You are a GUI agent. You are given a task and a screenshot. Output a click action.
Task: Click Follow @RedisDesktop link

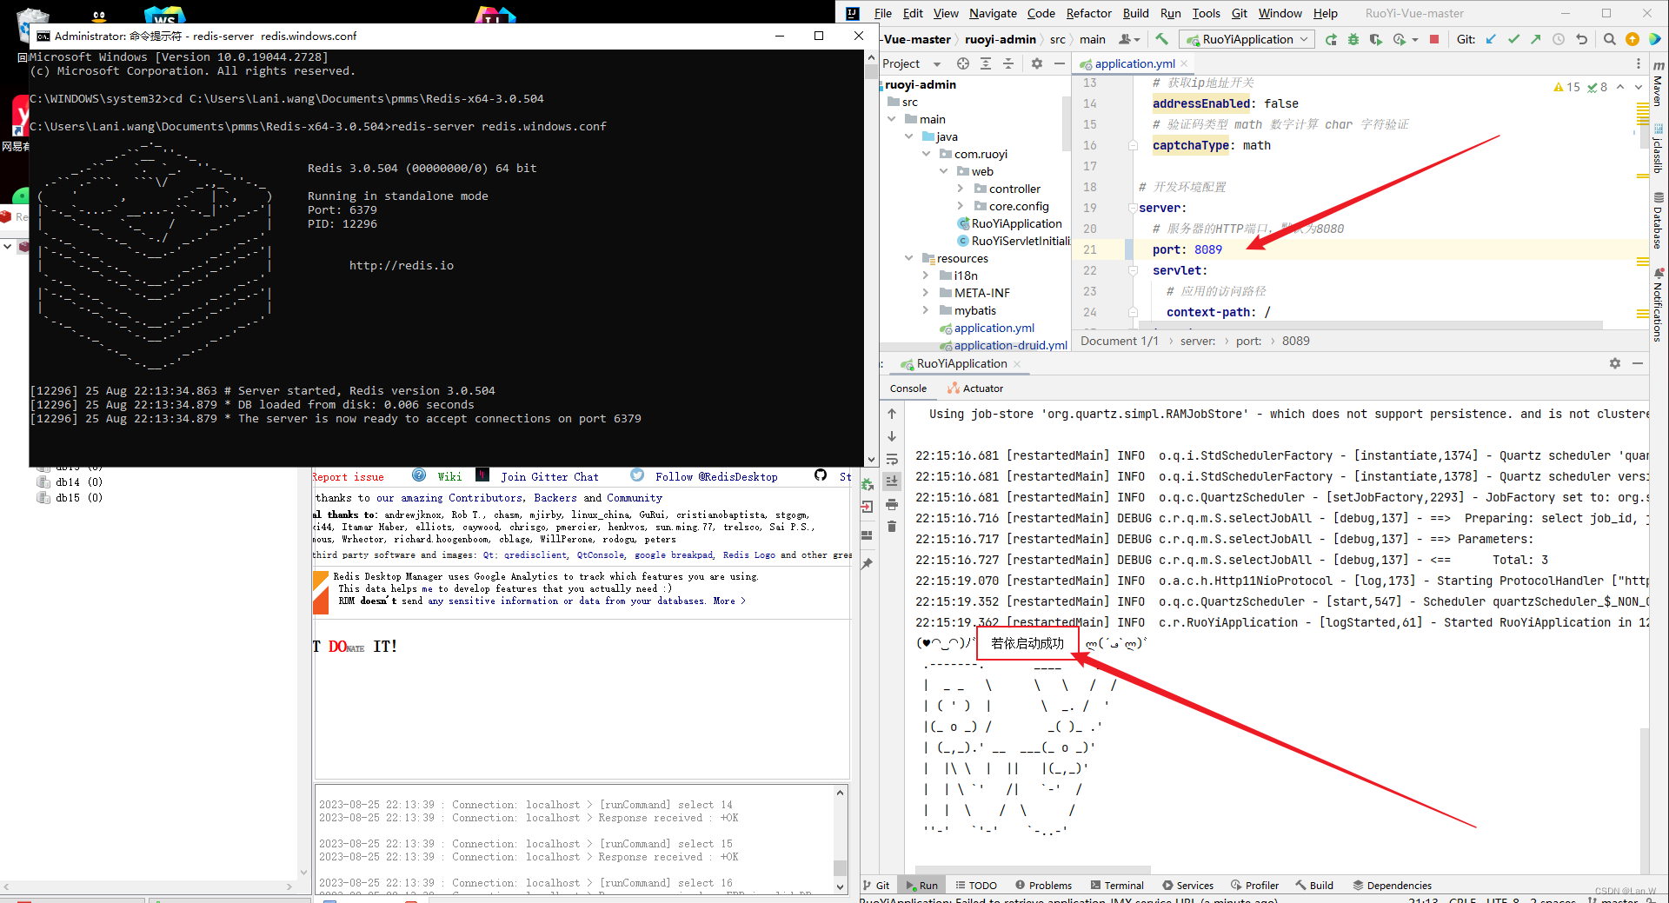716,476
